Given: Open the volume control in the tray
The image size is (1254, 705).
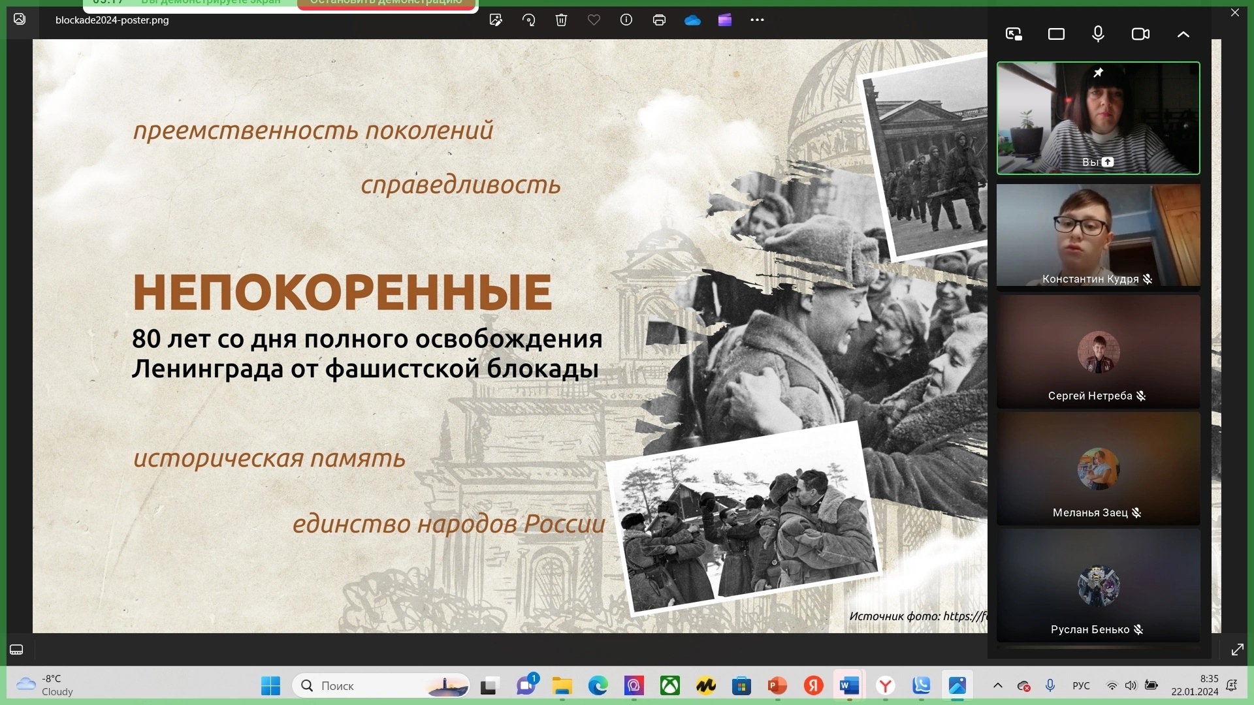Looking at the screenshot, I should [1131, 685].
